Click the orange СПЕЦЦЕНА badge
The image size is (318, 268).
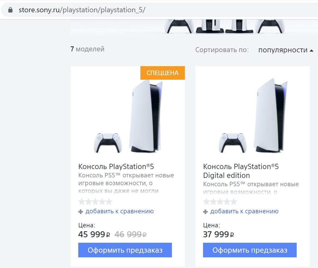click(x=162, y=73)
